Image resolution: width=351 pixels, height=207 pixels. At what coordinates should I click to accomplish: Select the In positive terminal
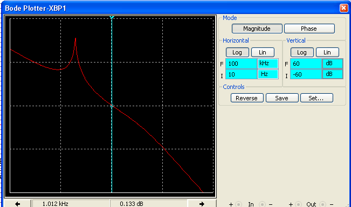[238, 204]
